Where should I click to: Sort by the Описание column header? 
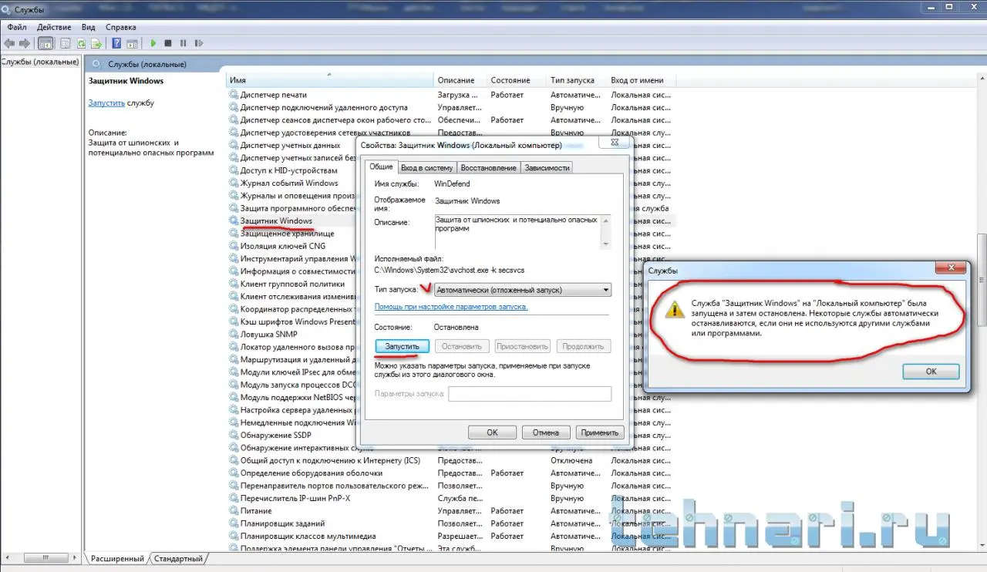point(460,80)
